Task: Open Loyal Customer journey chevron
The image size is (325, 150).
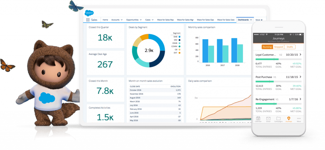Action: (x=300, y=55)
